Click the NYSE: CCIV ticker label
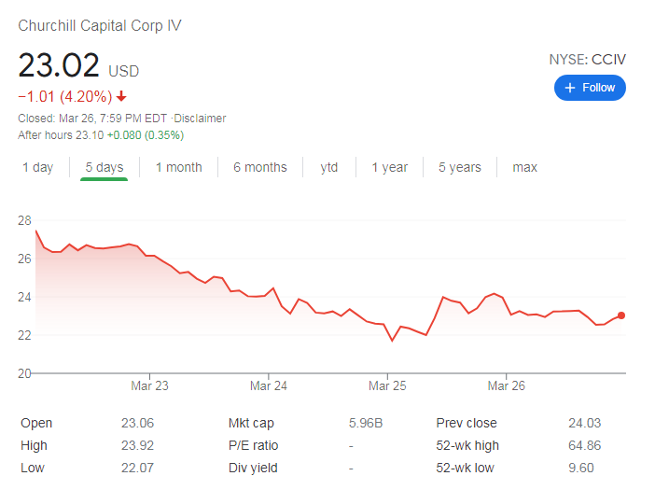 click(587, 60)
